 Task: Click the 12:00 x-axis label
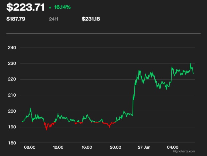(x=58, y=147)
